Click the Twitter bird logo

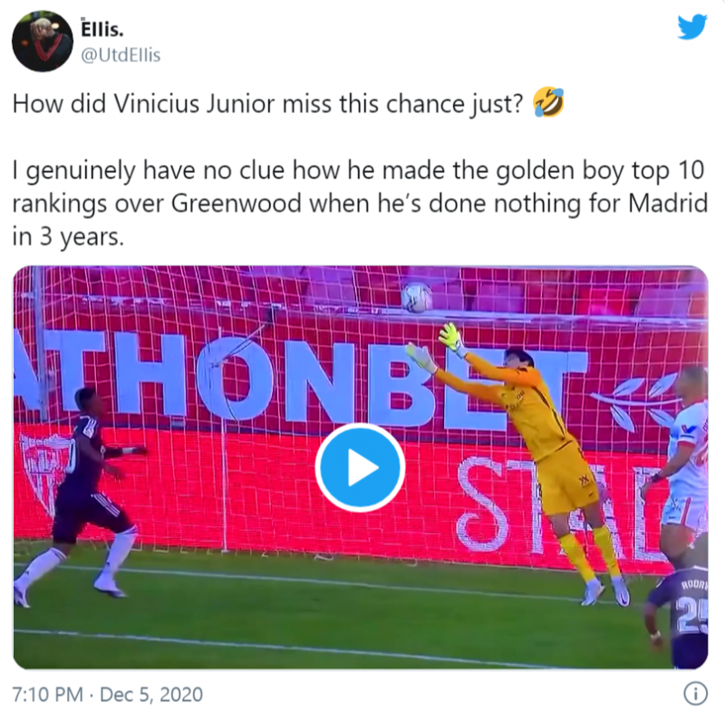(692, 27)
